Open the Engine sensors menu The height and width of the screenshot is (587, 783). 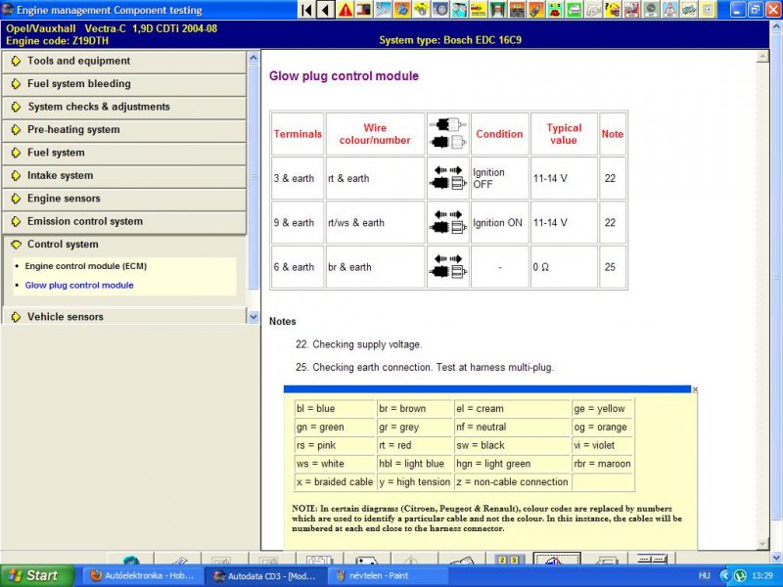(124, 199)
